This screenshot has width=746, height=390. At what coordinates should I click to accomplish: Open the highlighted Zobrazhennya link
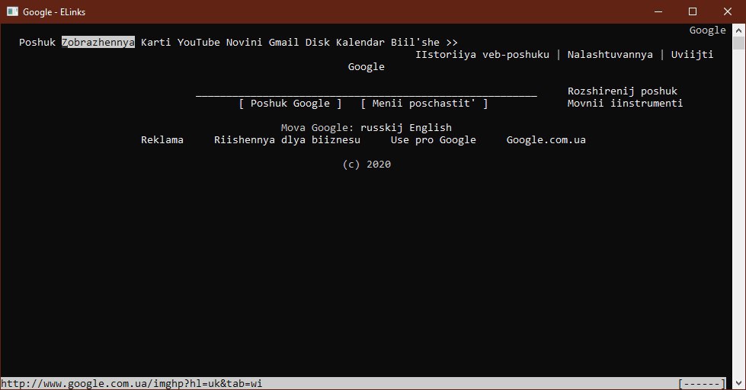pos(98,43)
